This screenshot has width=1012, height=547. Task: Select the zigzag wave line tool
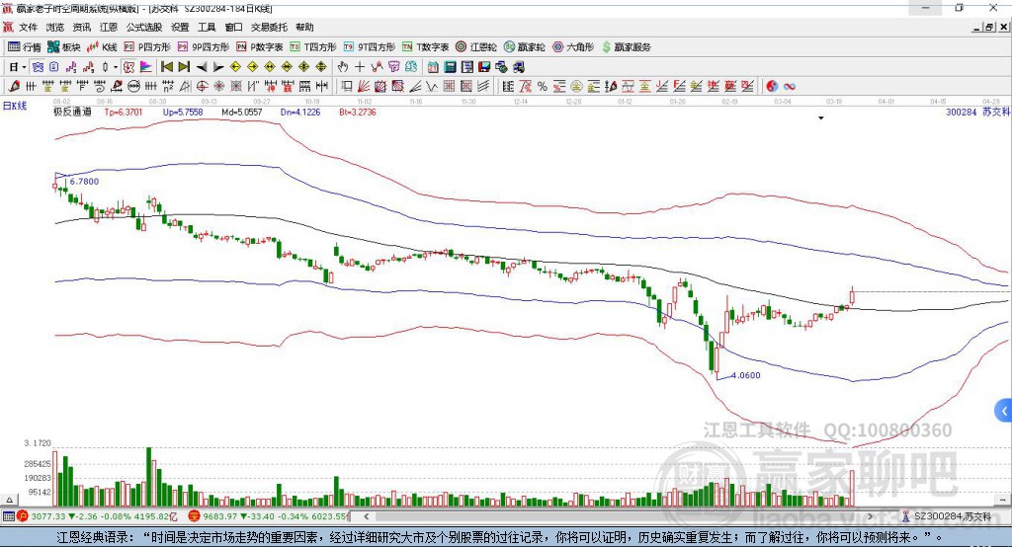pyautogui.click(x=432, y=87)
